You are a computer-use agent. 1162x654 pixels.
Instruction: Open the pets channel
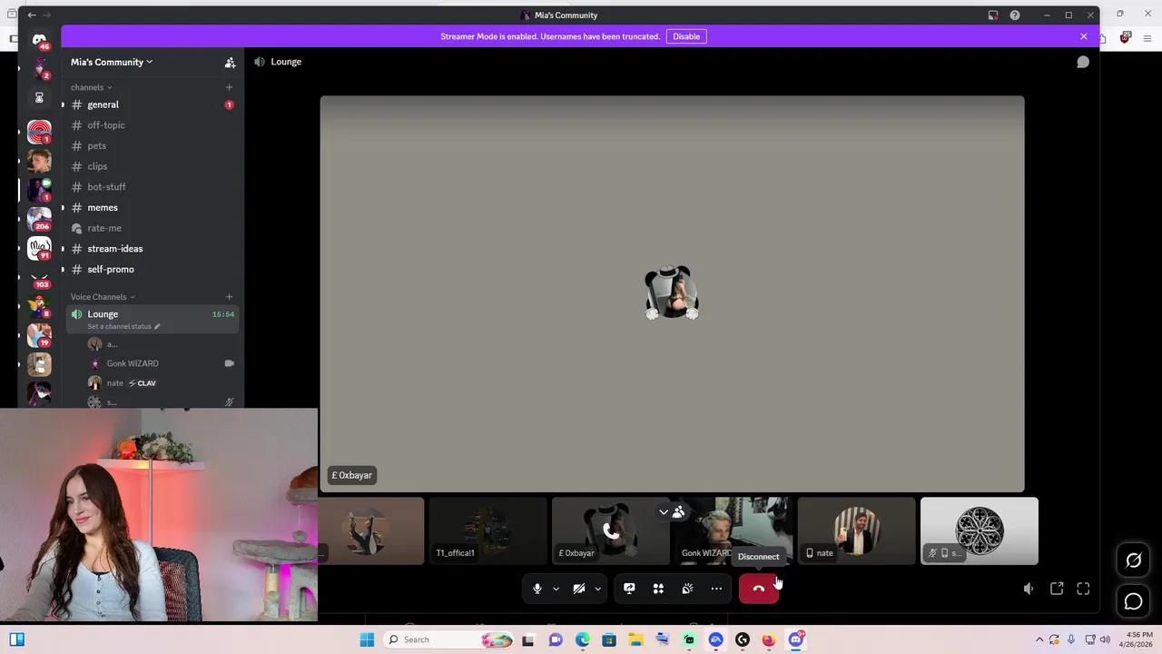(151, 145)
